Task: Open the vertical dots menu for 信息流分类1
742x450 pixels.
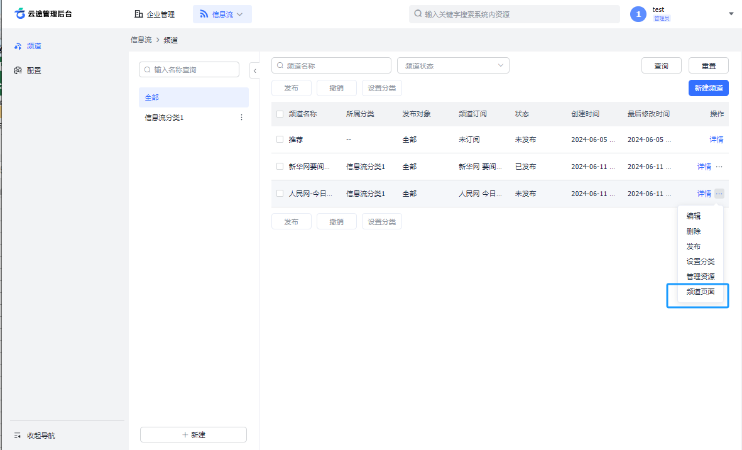Action: [241, 118]
